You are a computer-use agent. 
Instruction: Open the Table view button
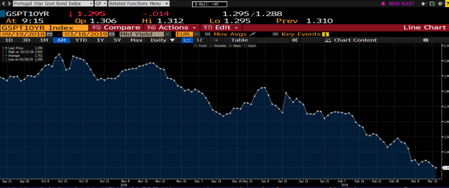[239, 40]
